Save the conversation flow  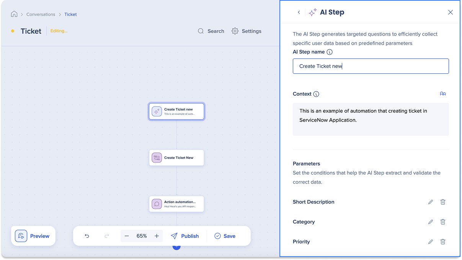click(225, 236)
